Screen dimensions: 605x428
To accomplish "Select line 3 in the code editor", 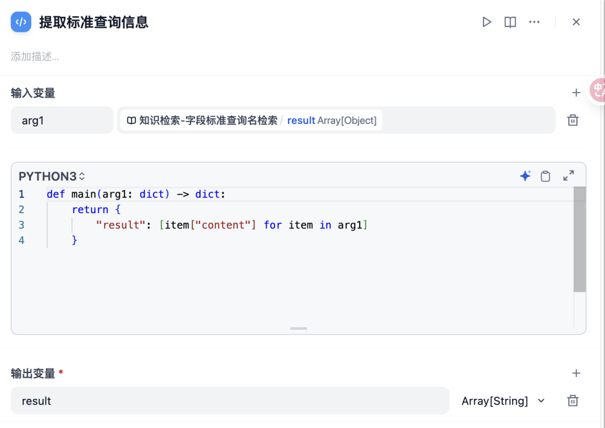I will pyautogui.click(x=224, y=224).
